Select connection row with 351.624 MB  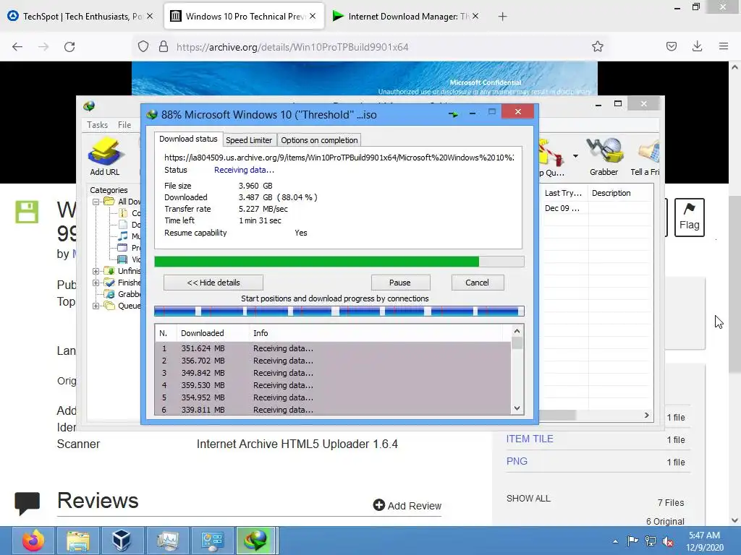tap(333, 348)
